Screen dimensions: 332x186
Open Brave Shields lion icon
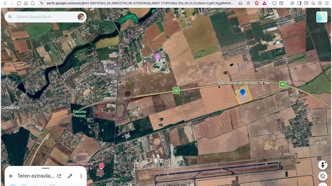point(257,3)
